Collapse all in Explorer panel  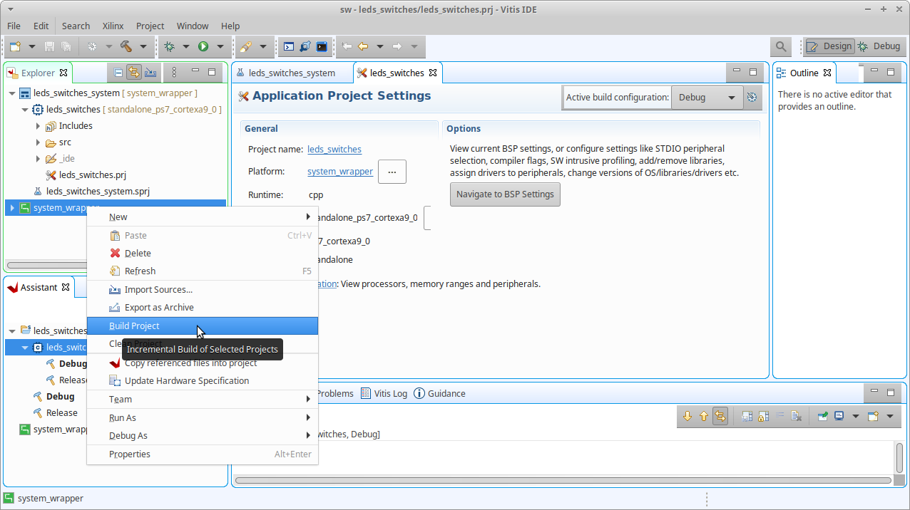(x=118, y=73)
